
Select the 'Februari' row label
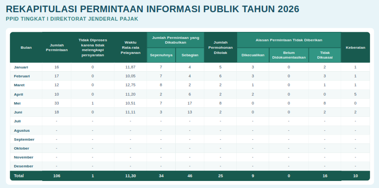click(22, 76)
